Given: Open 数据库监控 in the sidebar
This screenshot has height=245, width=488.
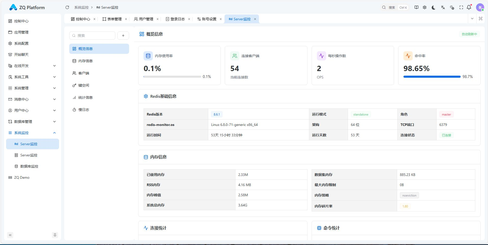Looking at the screenshot, I should point(33,166).
